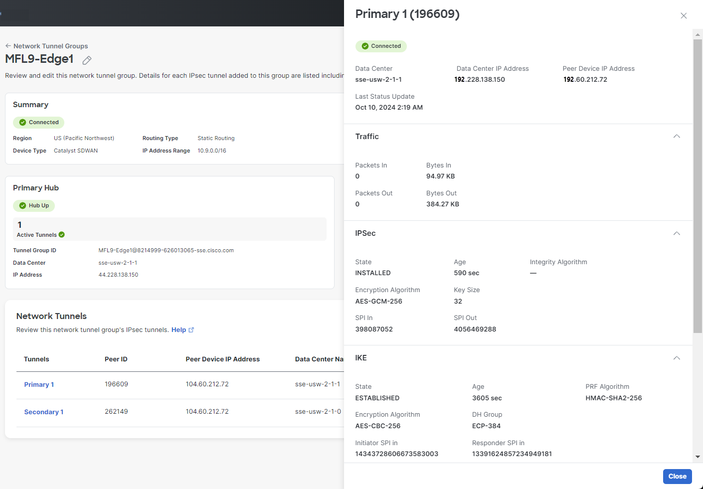The width and height of the screenshot is (703, 489).
Task: Click Data Center IP Address 192.228.138.150
Action: click(x=480, y=80)
